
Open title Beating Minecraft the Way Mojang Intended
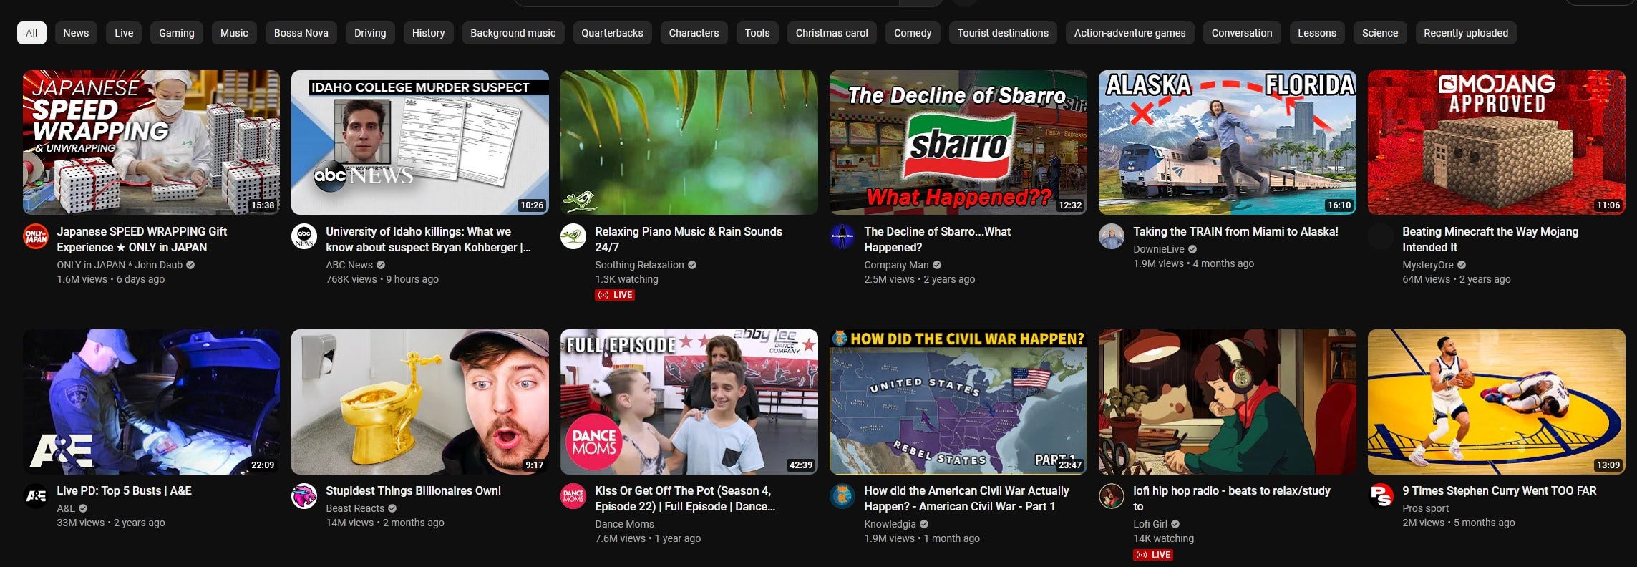coord(1490,239)
